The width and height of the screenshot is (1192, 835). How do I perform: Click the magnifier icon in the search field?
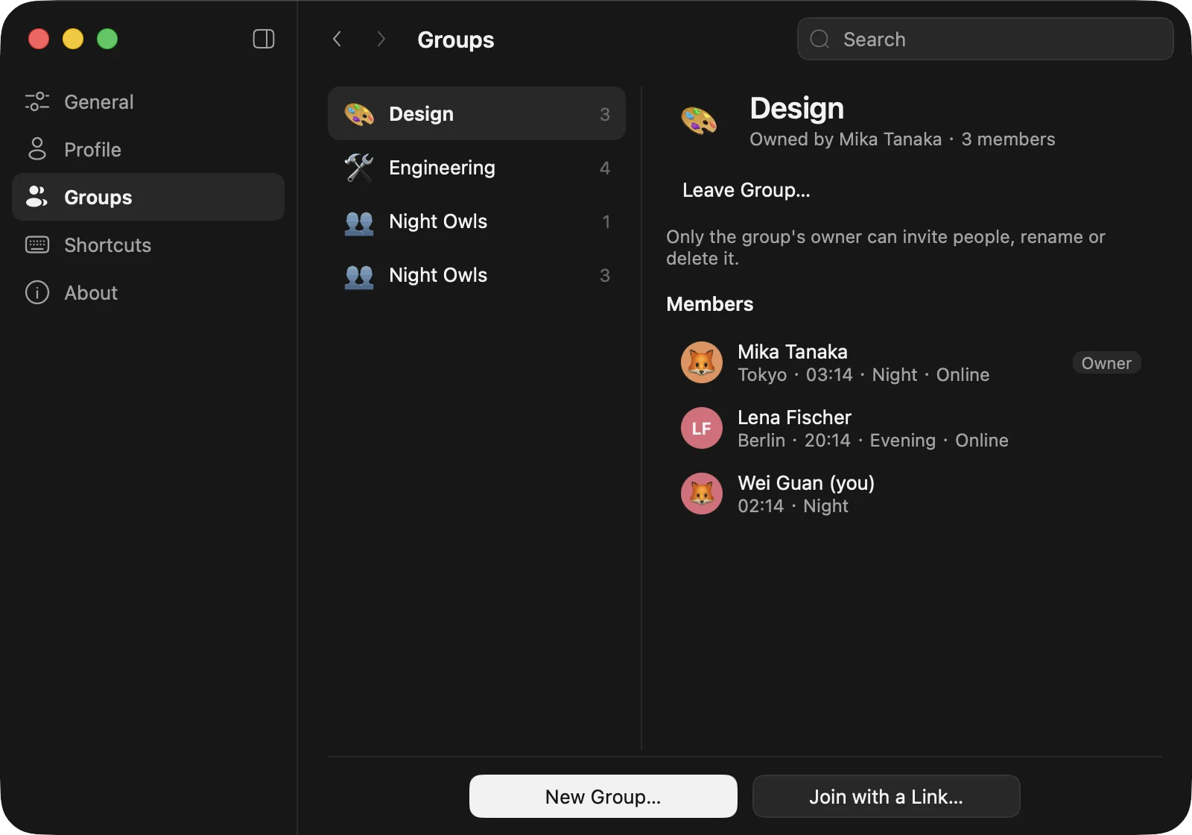pyautogui.click(x=819, y=39)
